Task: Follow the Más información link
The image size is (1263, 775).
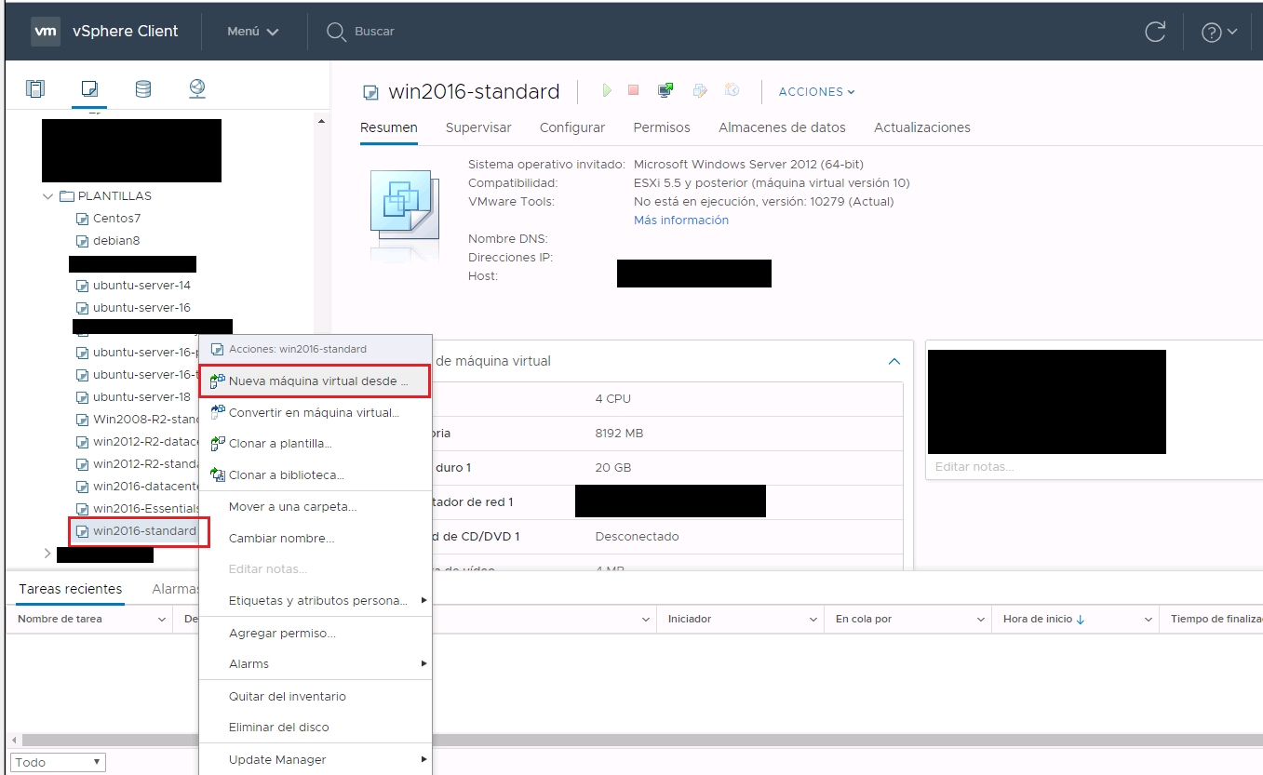Action: coord(681,220)
